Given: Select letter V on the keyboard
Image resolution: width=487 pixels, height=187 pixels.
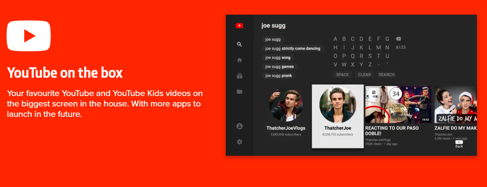Looking at the screenshot, I should (335, 64).
